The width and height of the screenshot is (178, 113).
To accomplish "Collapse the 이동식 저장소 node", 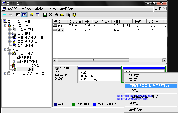I will (x=9, y=53).
